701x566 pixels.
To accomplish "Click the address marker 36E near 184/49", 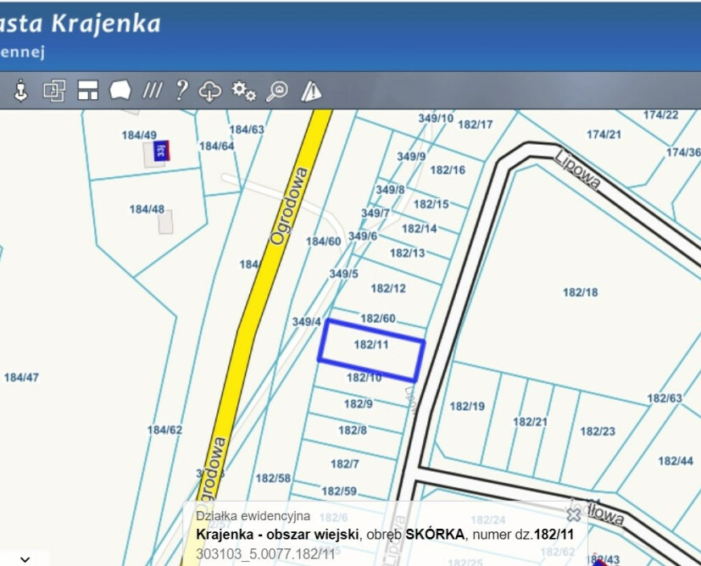I will coord(160,151).
